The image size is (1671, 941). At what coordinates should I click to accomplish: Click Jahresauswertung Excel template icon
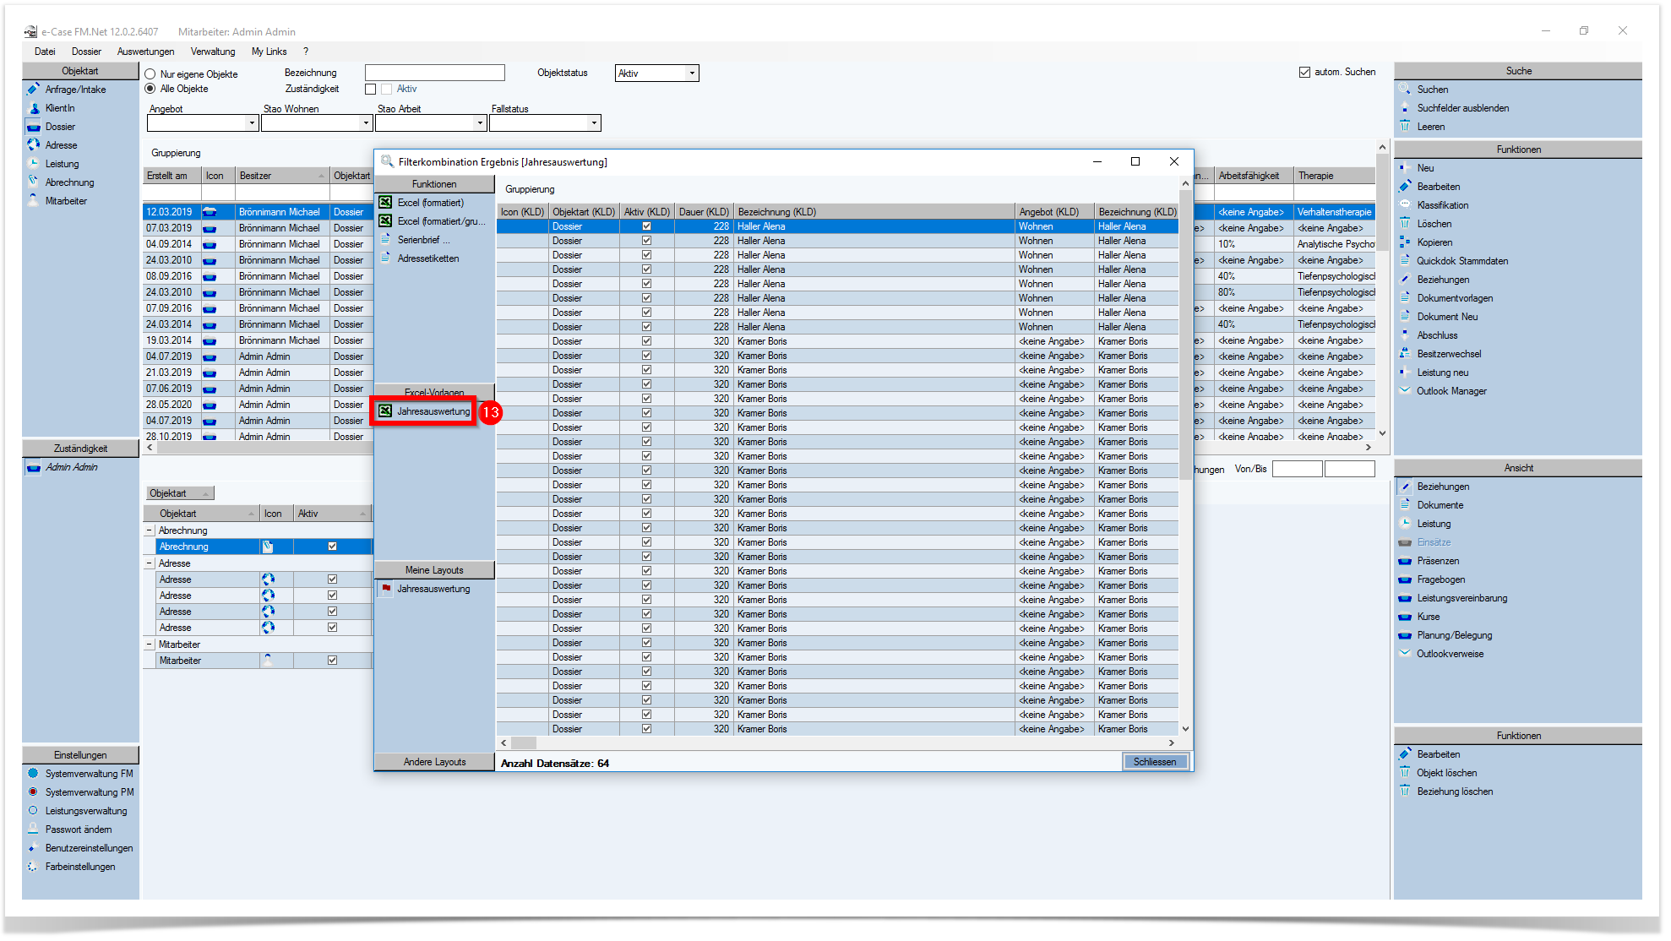point(385,411)
